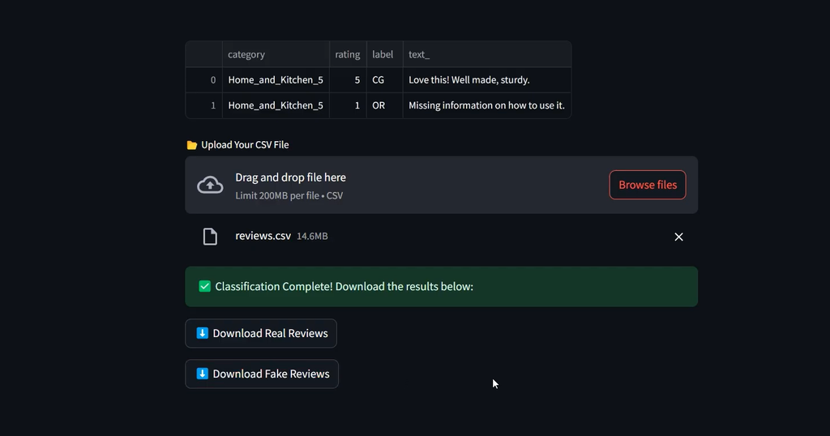The height and width of the screenshot is (436, 830).
Task: Click the cloud upload icon
Action: 210,185
